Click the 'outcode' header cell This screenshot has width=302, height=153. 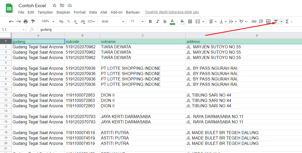pos(82,42)
